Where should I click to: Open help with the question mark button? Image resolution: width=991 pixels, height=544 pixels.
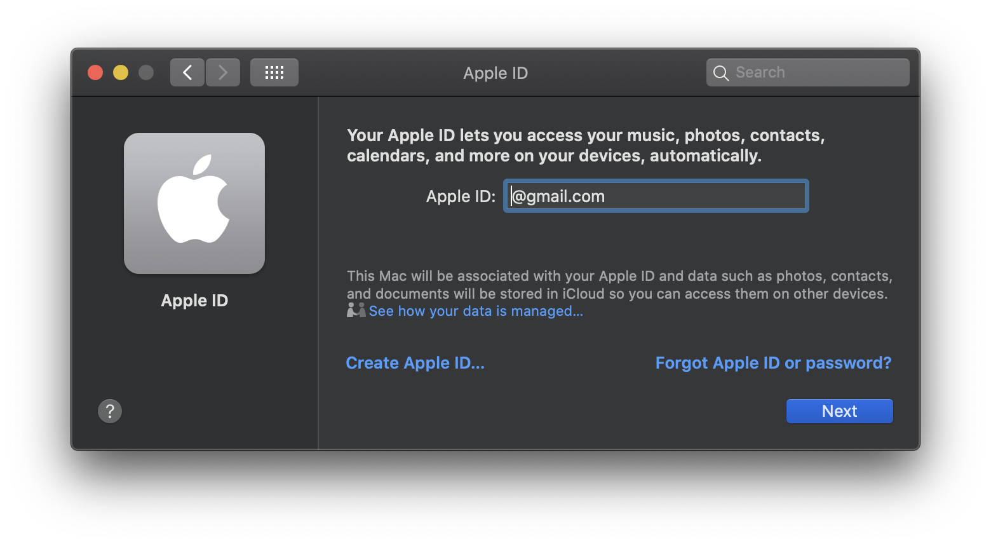pyautogui.click(x=110, y=411)
